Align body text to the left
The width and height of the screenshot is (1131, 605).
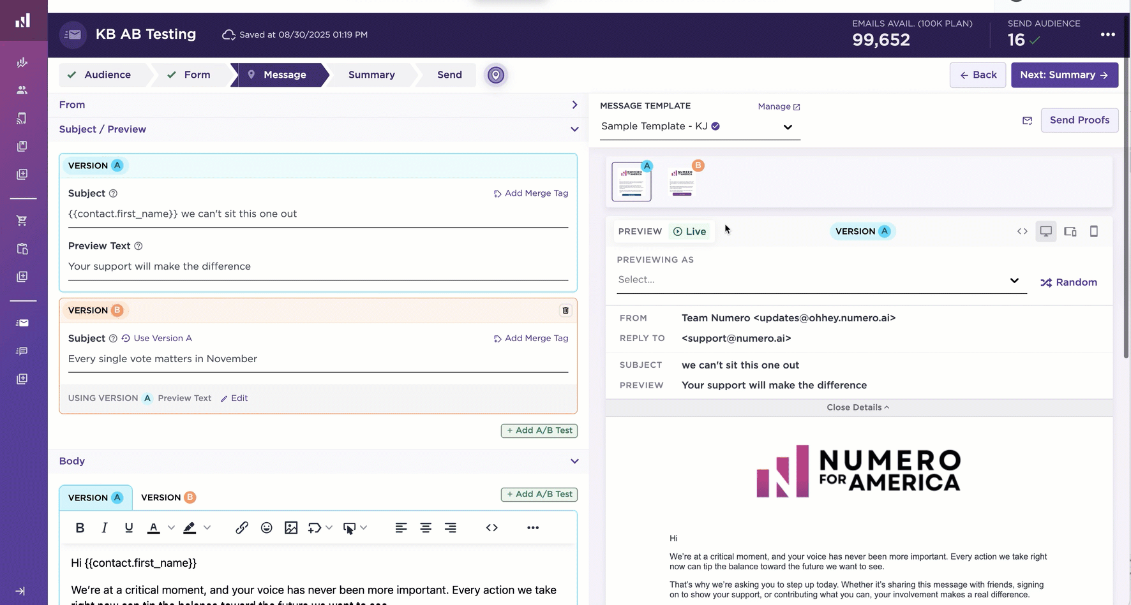[401, 528]
